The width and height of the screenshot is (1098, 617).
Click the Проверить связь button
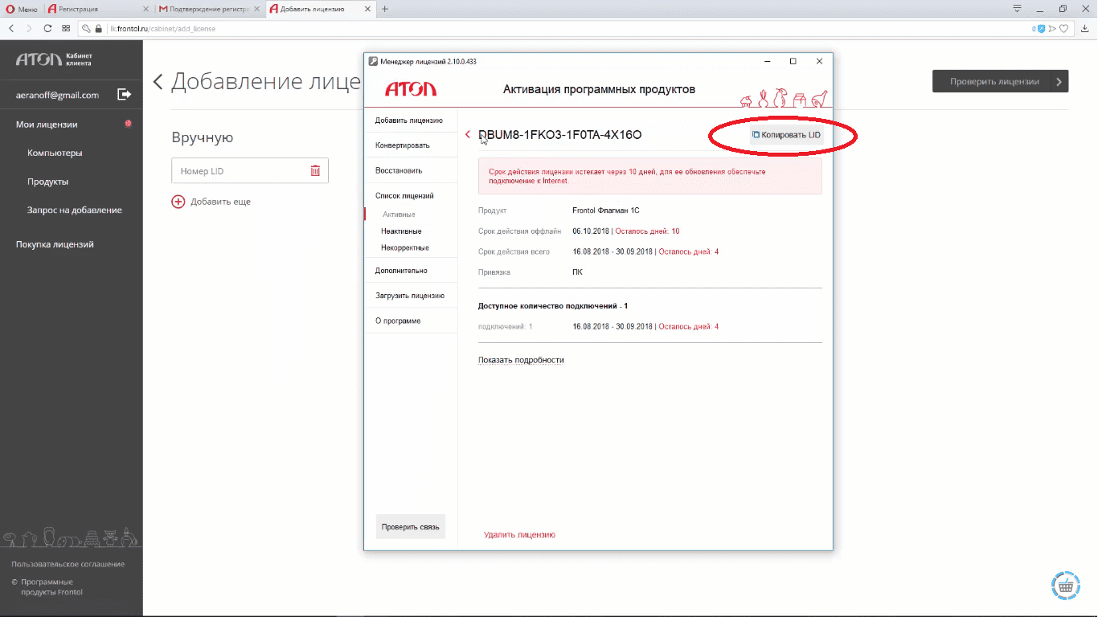[x=411, y=526]
